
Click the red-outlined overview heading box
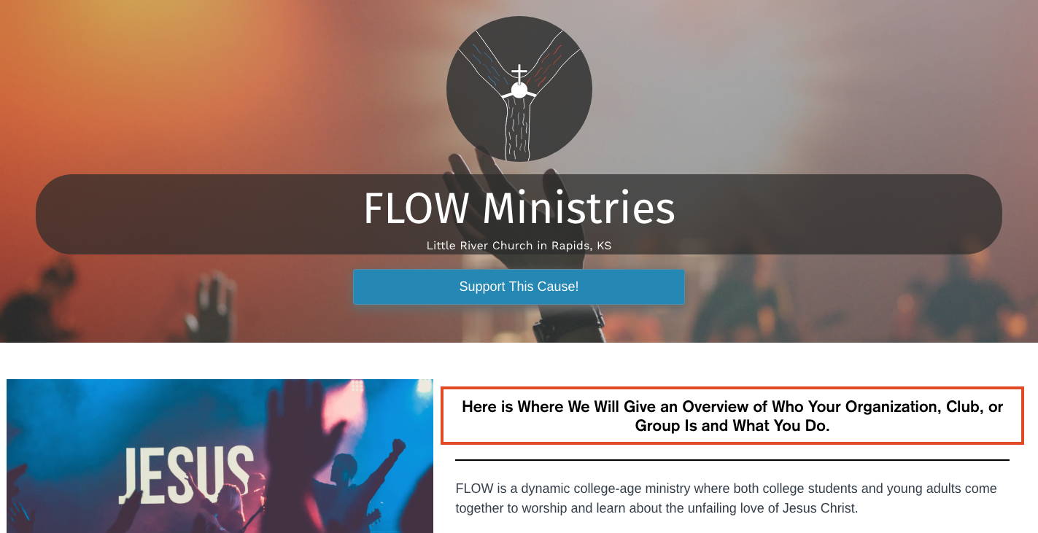click(732, 416)
